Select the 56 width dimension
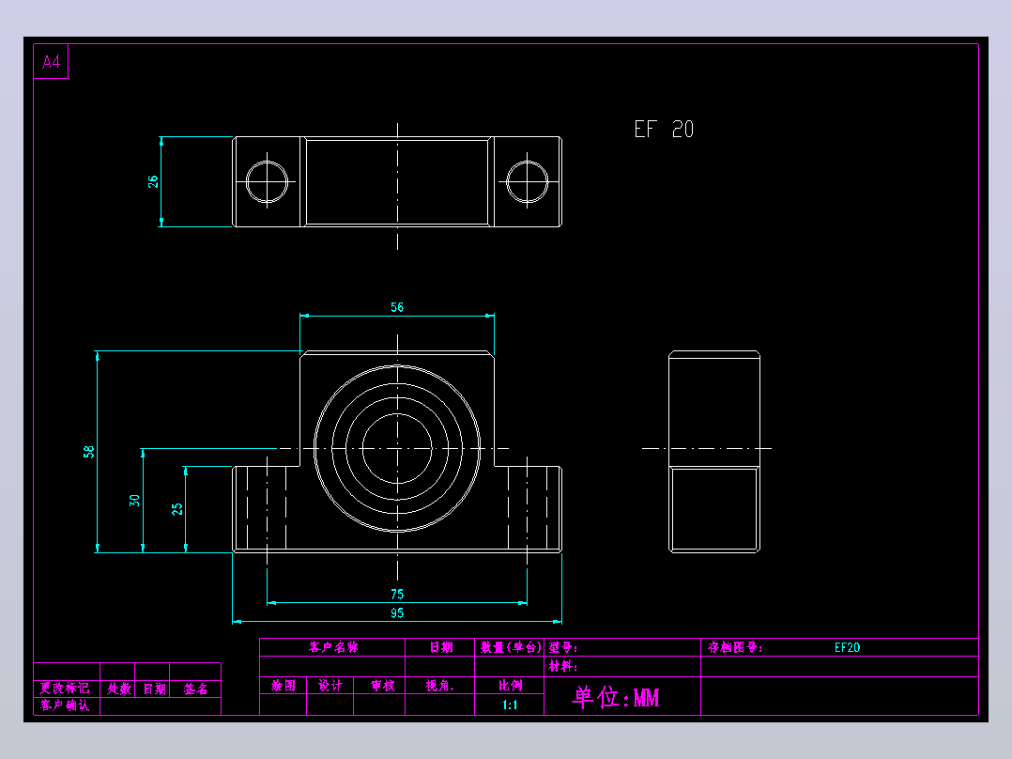The width and height of the screenshot is (1012, 759). click(397, 307)
